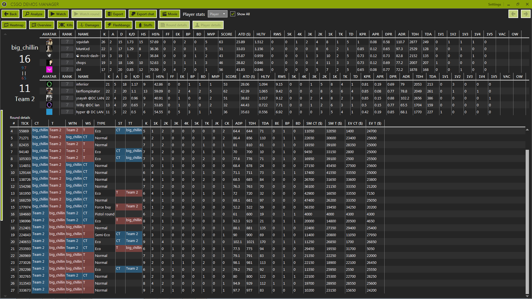Image resolution: width=532 pixels, height=299 pixels.
Task: Open the Stuffs view
Action: [x=145, y=25]
